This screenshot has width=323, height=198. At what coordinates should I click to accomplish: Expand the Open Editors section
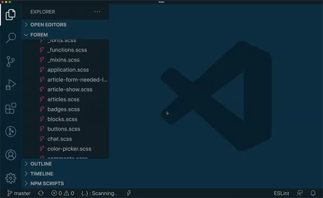pos(66,25)
